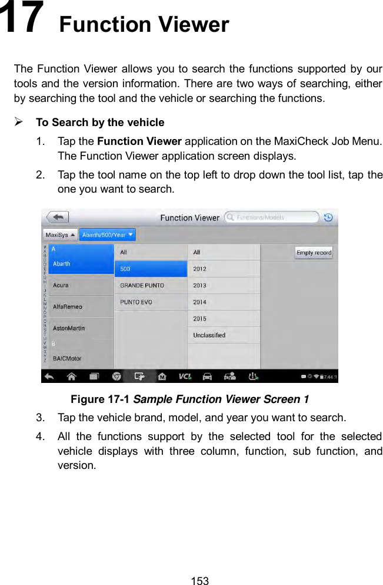
Task: Select the Abarth brand
Action: tap(81, 263)
